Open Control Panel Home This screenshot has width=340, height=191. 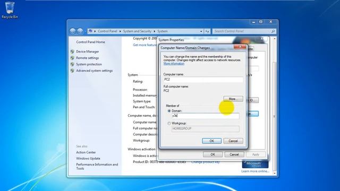pyautogui.click(x=91, y=42)
